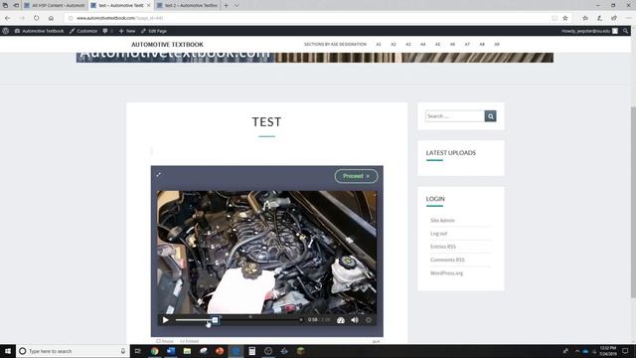The image size is (636, 358).
Task: Click the taskbar search box
Action: coord(73,351)
